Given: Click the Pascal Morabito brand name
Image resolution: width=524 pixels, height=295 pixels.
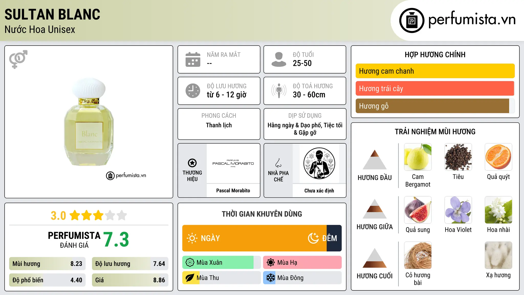Looking at the screenshot, I should pos(233,191).
